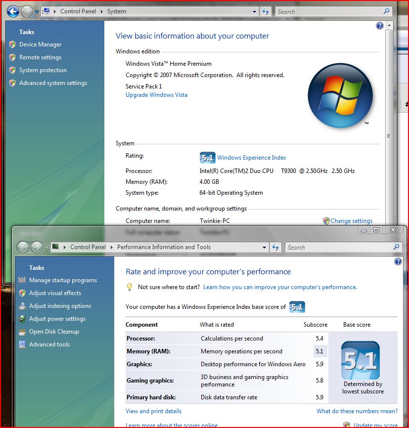Click the lightbulb icon beside Not sure where to start
This screenshot has width=409, height=428.
tap(130, 287)
